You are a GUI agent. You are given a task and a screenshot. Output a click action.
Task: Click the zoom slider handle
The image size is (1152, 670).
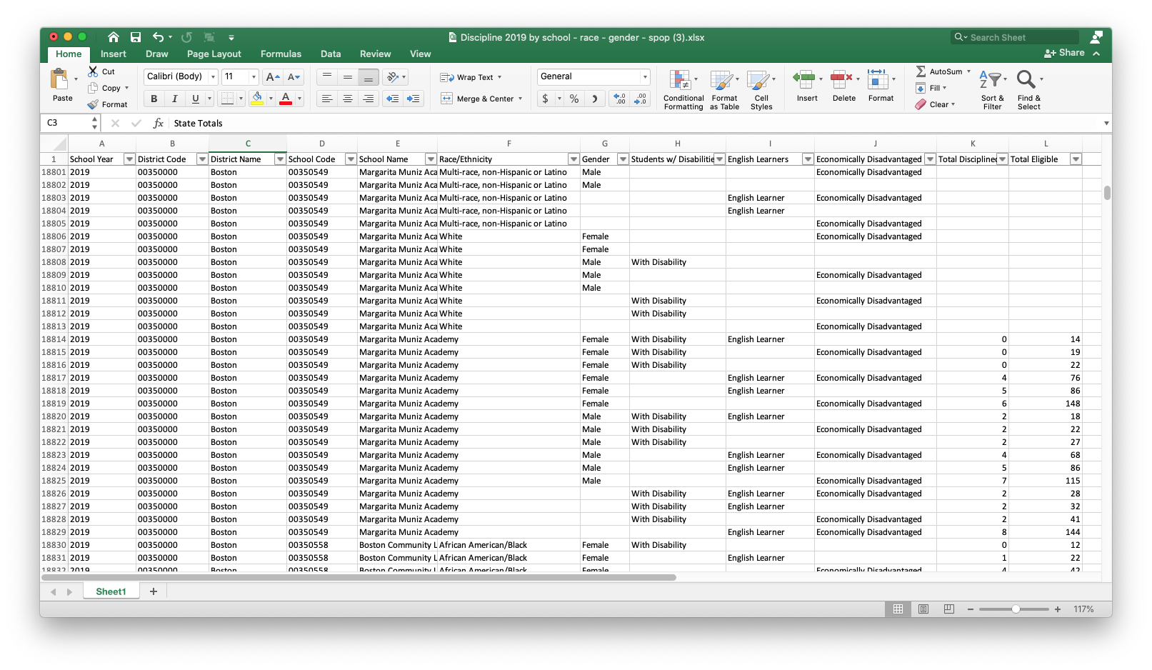click(x=1016, y=609)
